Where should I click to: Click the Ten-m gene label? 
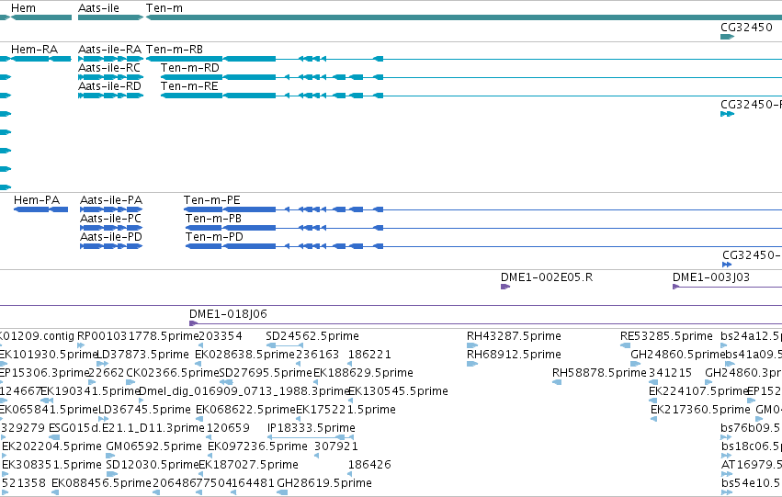tap(164, 8)
